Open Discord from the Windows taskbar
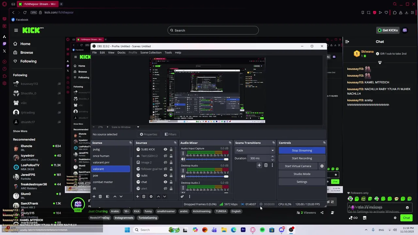Screen dimensions: 418x235 [281, 230]
